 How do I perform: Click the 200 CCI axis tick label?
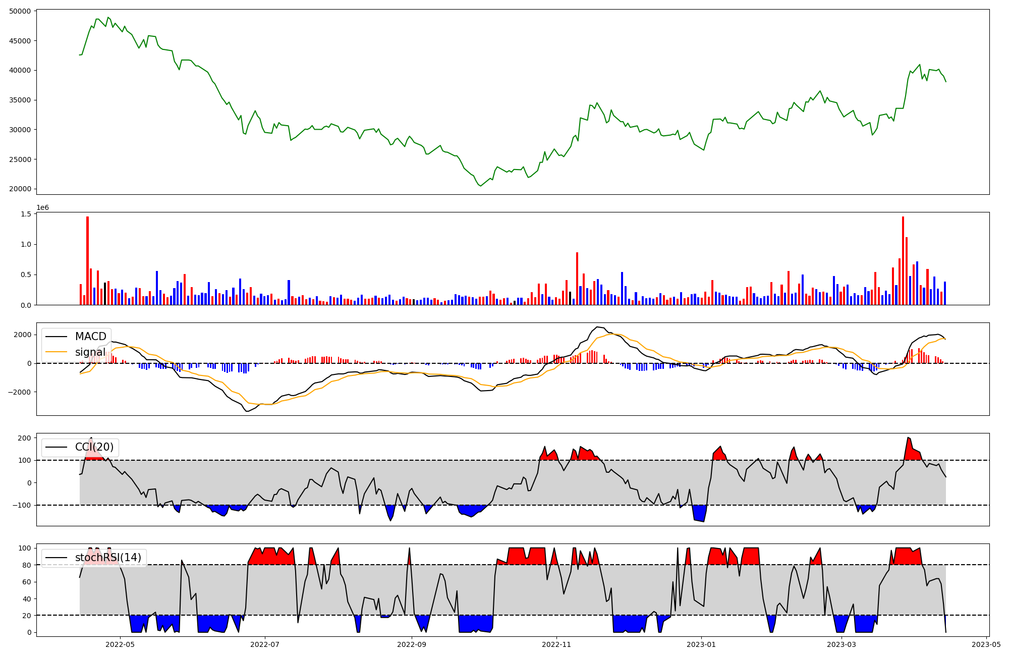[x=25, y=438]
